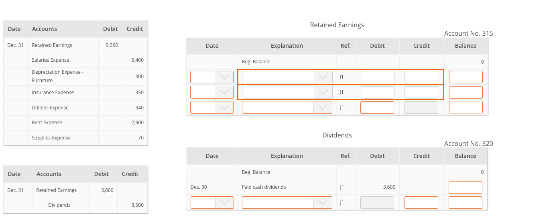Open date dropdown in first Retained Earnings row

(212, 77)
